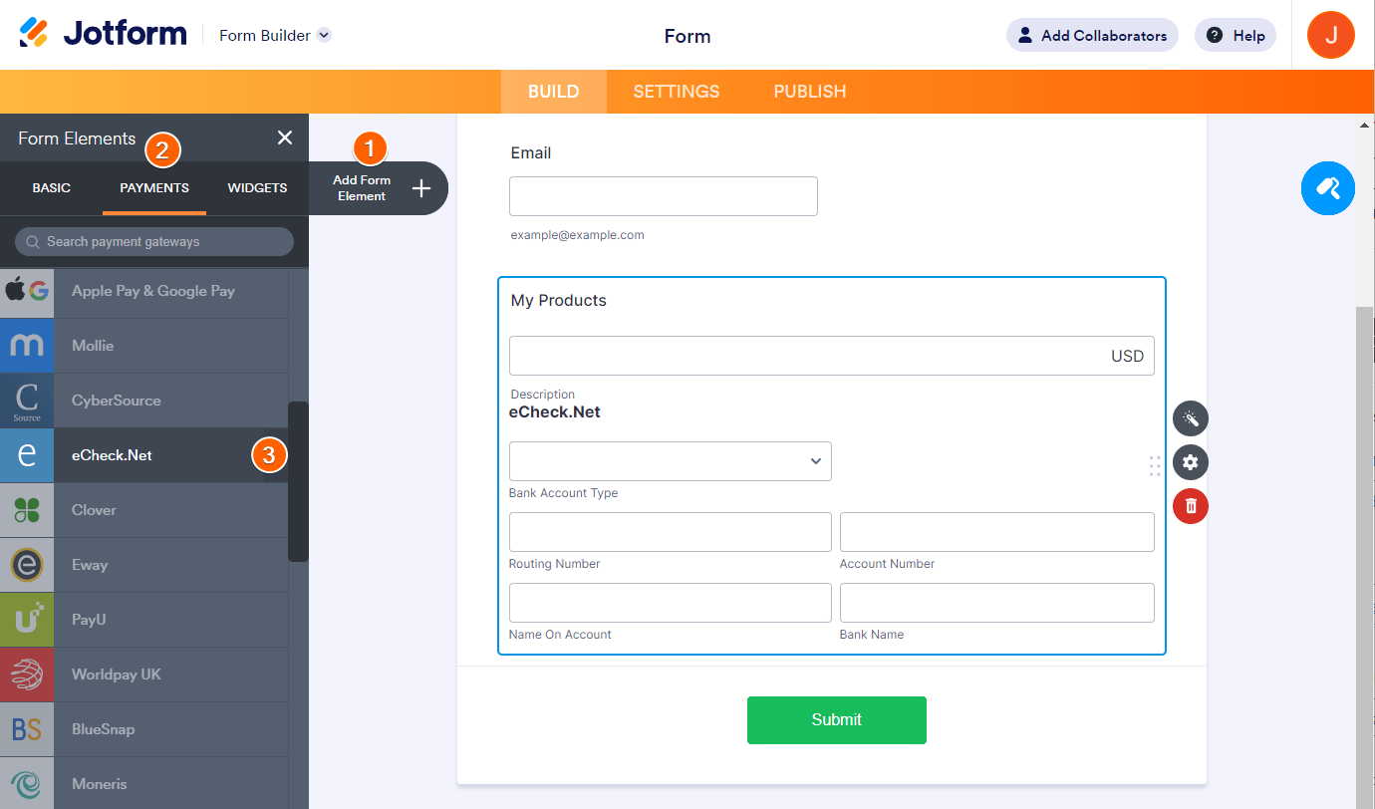Delete the payment field with trash icon
Screen dimensions: 1375x809
[x=1191, y=506]
